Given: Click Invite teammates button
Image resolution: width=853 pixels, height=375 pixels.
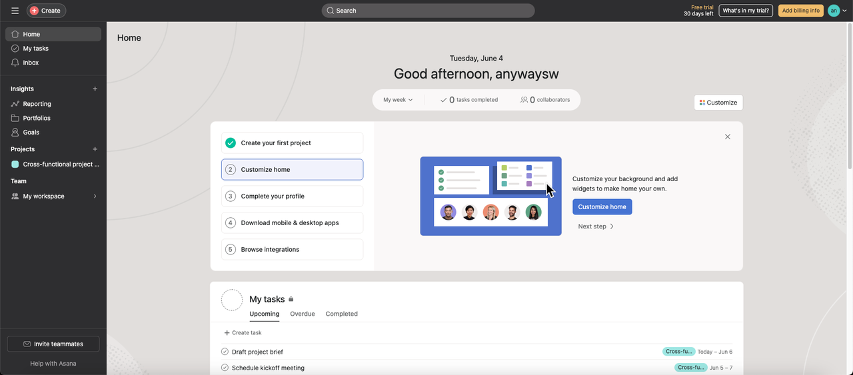Looking at the screenshot, I should (x=53, y=344).
